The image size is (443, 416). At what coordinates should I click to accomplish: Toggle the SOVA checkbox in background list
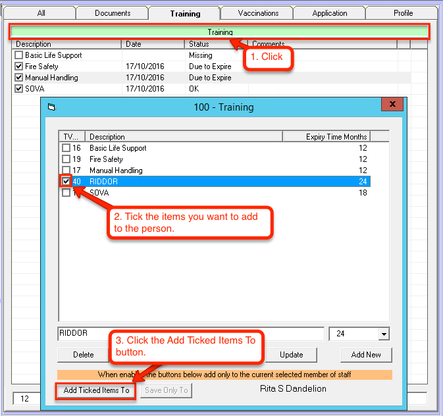[x=18, y=89]
